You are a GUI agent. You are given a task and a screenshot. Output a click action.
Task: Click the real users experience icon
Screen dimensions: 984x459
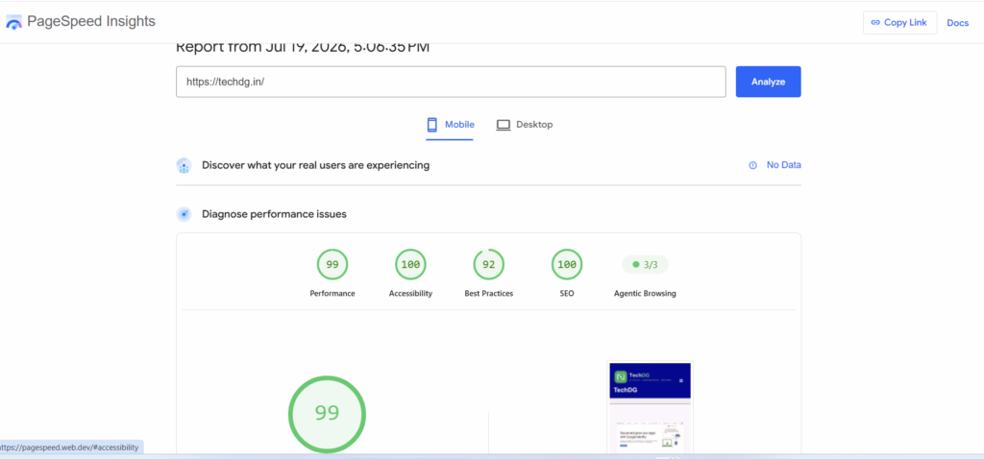coord(184,165)
